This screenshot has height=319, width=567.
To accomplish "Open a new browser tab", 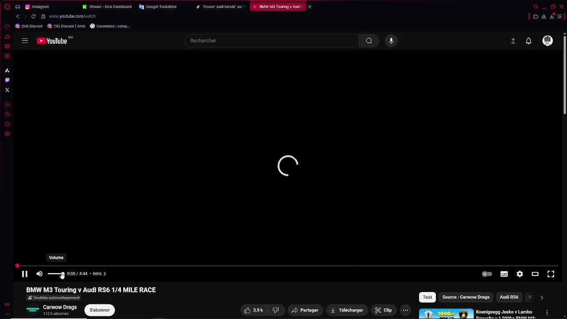I will [310, 7].
